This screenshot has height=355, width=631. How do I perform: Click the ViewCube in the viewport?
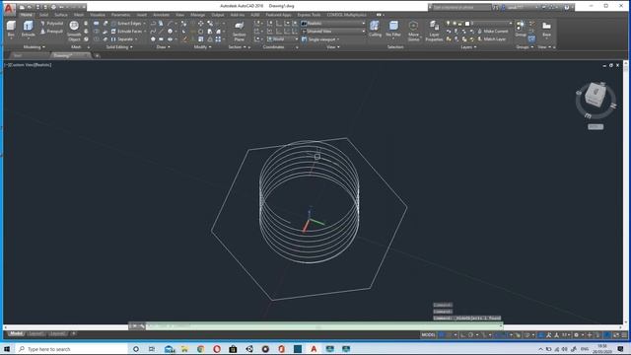point(595,96)
